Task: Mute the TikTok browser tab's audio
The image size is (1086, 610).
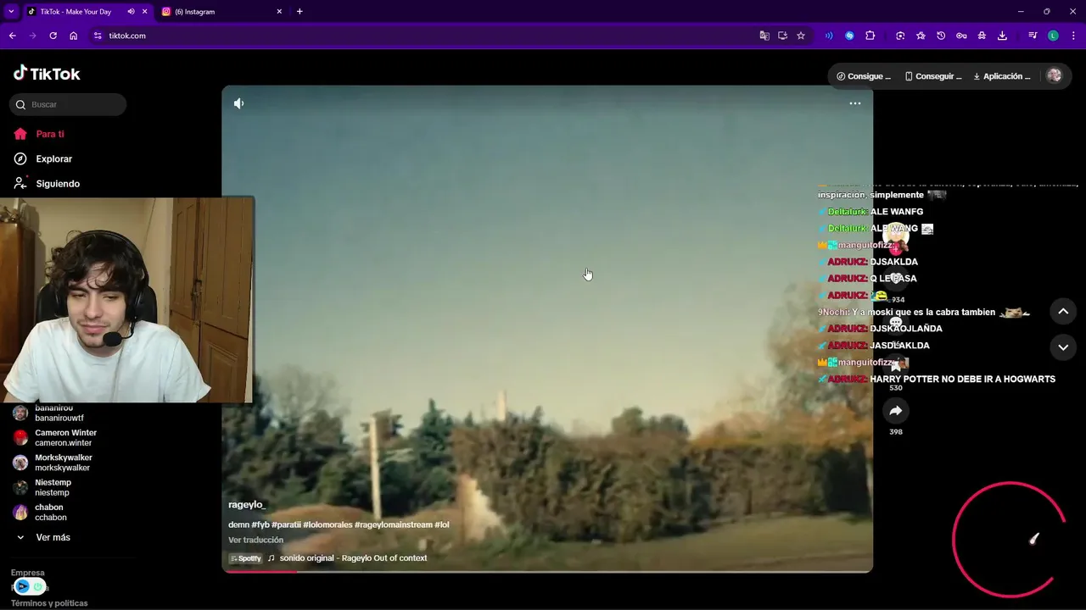Action: (131, 12)
